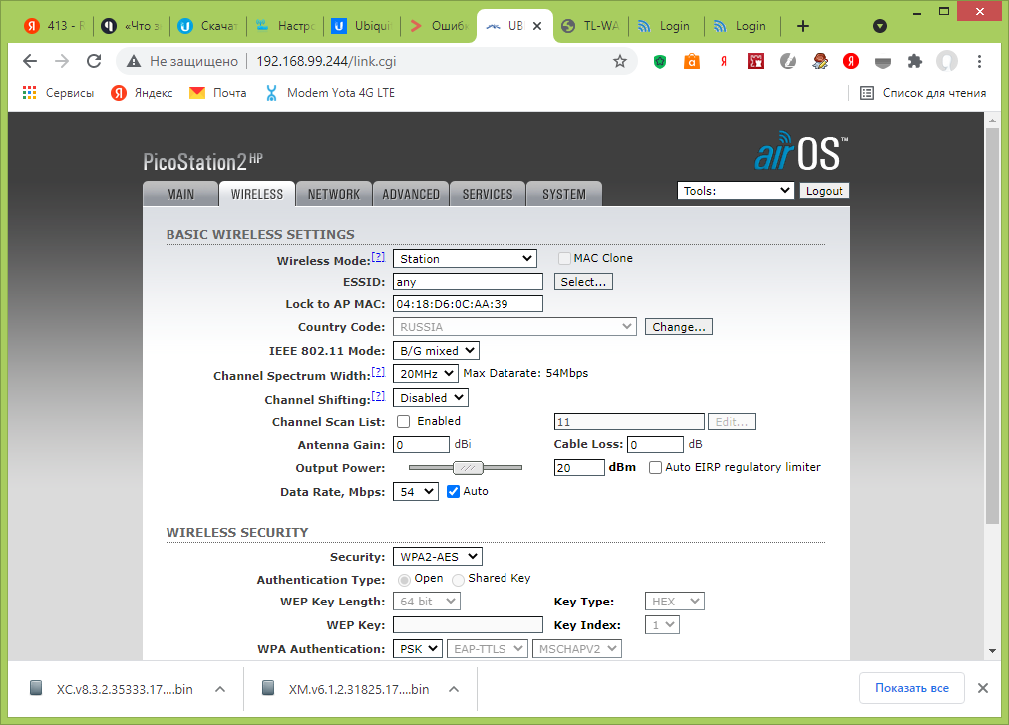Open the browser extensions puzzle icon
The width and height of the screenshot is (1009, 725).
click(x=914, y=61)
